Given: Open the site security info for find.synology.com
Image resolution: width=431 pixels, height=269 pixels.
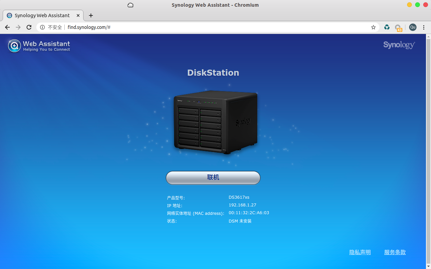Looking at the screenshot, I should (x=42, y=27).
